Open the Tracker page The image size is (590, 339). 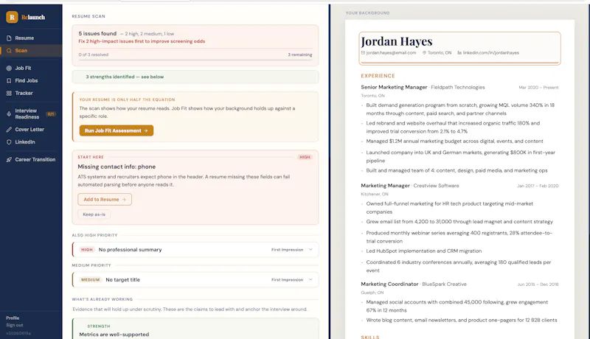31,93
